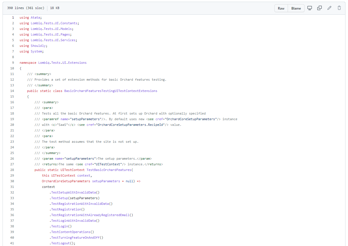This screenshot has width=348, height=246.
Task: Open the Blame view
Action: coord(296,8)
